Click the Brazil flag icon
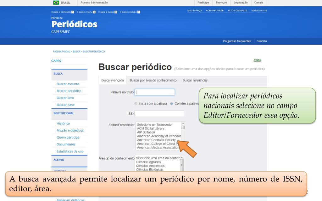322x201 pixels. [56, 3]
